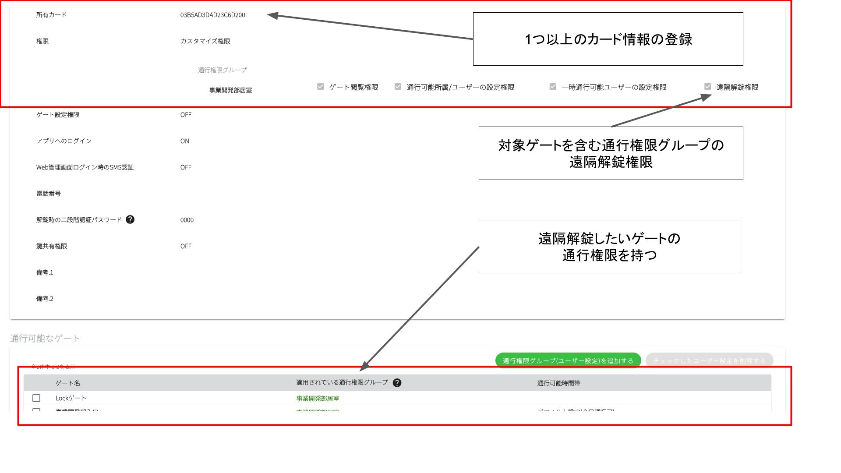Click the ON value for アプリへのログイン
Image resolution: width=841 pixels, height=473 pixels.
click(x=185, y=141)
